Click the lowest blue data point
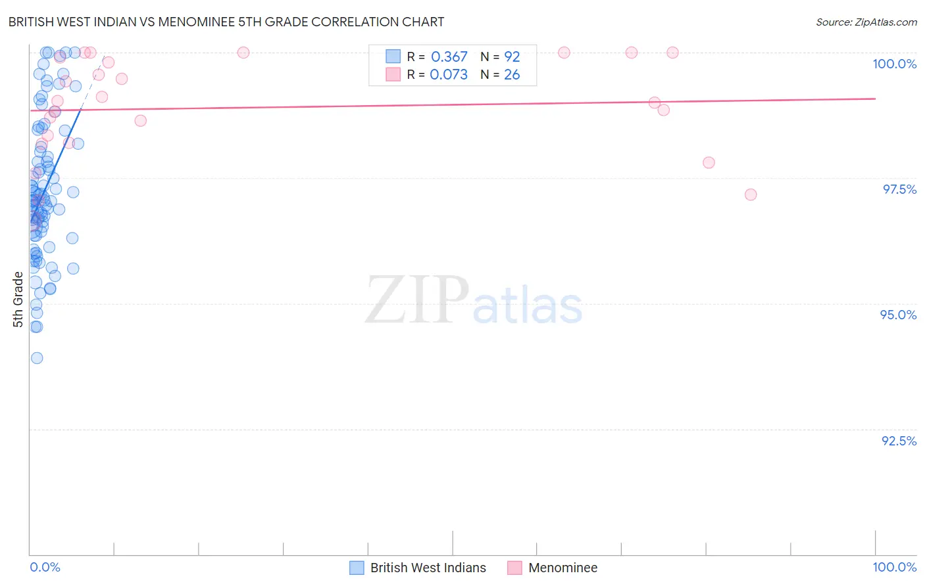The width and height of the screenshot is (925, 586). point(37,358)
